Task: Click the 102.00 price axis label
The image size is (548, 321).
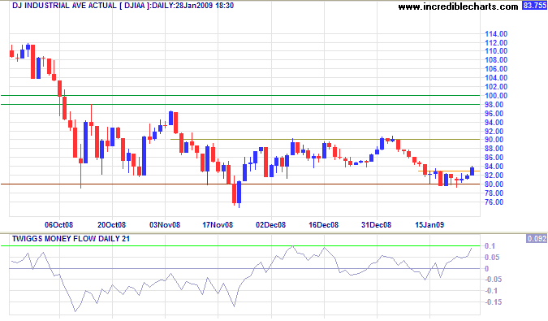Action: point(496,87)
